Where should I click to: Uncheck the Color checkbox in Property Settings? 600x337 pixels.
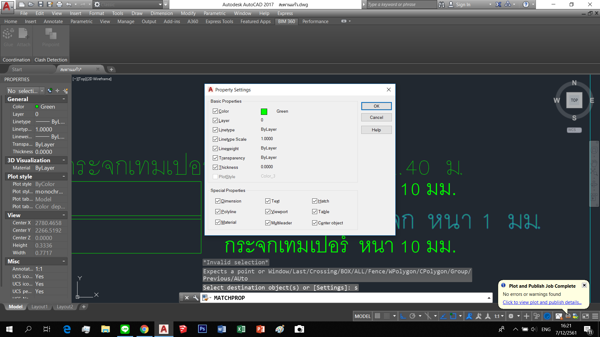[215, 111]
